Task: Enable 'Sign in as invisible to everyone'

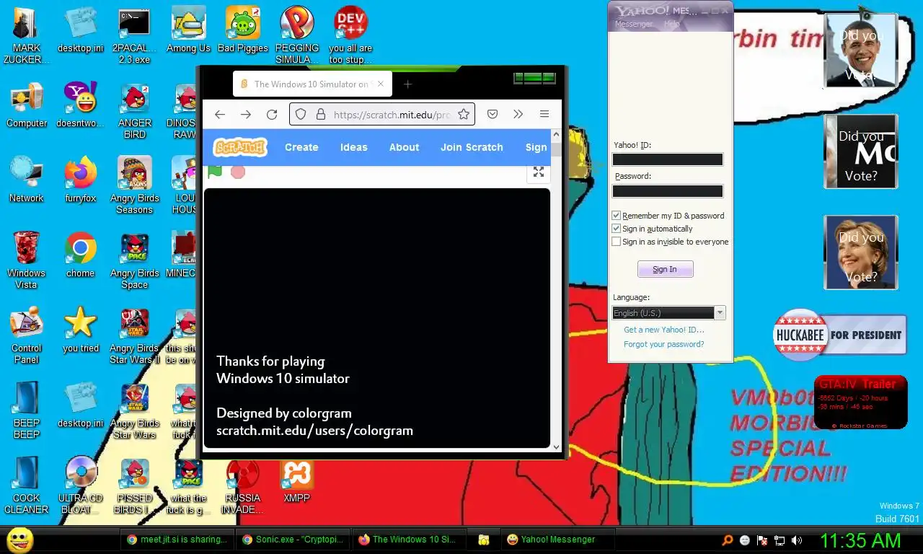Action: pos(616,242)
